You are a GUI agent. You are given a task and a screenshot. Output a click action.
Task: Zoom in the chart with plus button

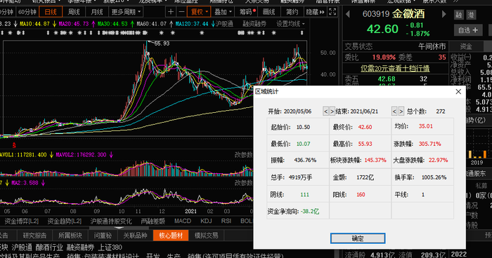point(171,12)
